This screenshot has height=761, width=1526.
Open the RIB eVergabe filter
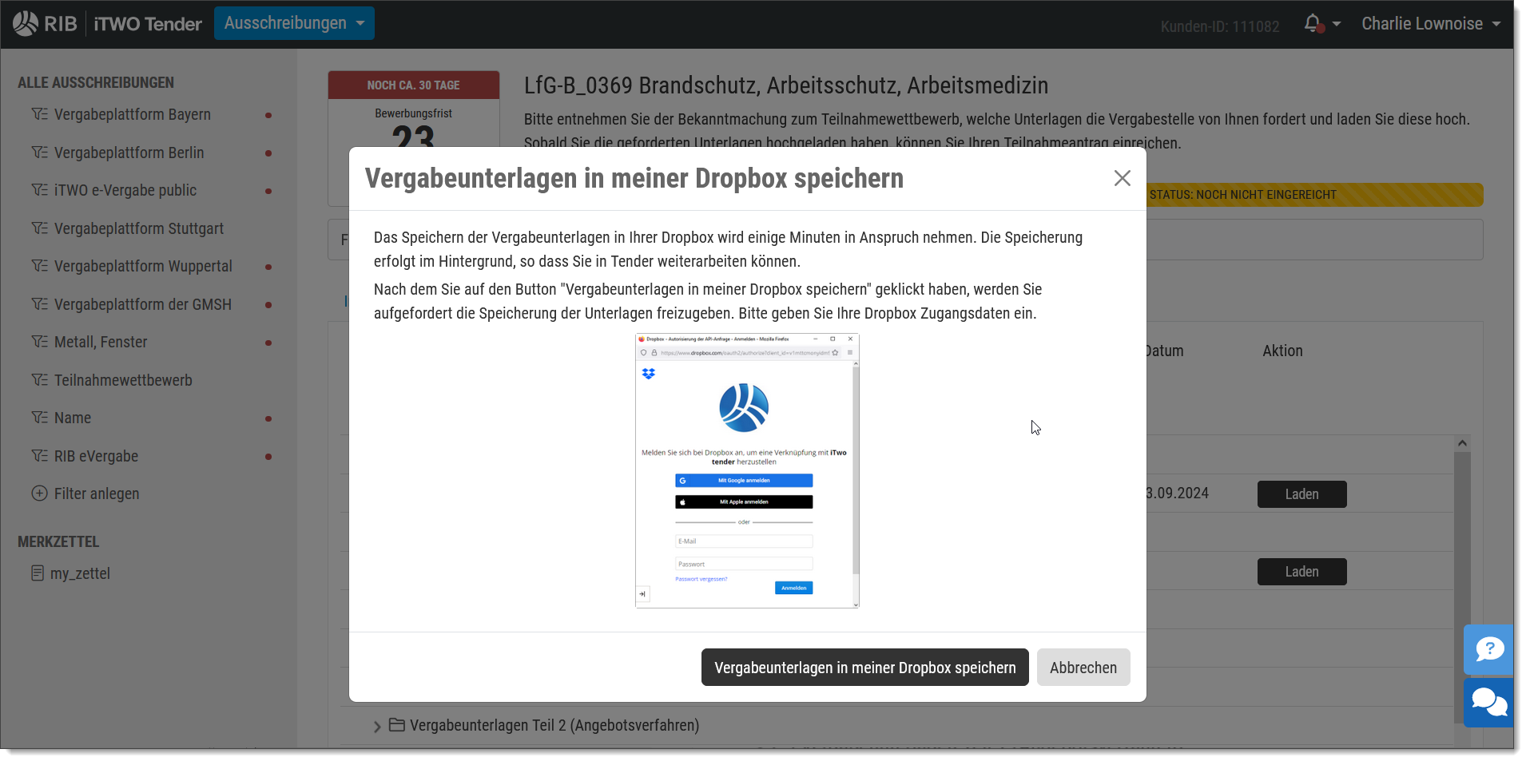[x=96, y=456]
